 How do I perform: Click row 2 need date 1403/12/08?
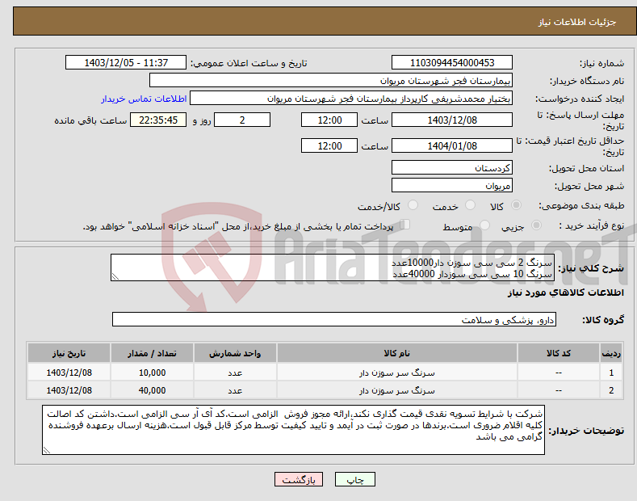click(69, 390)
